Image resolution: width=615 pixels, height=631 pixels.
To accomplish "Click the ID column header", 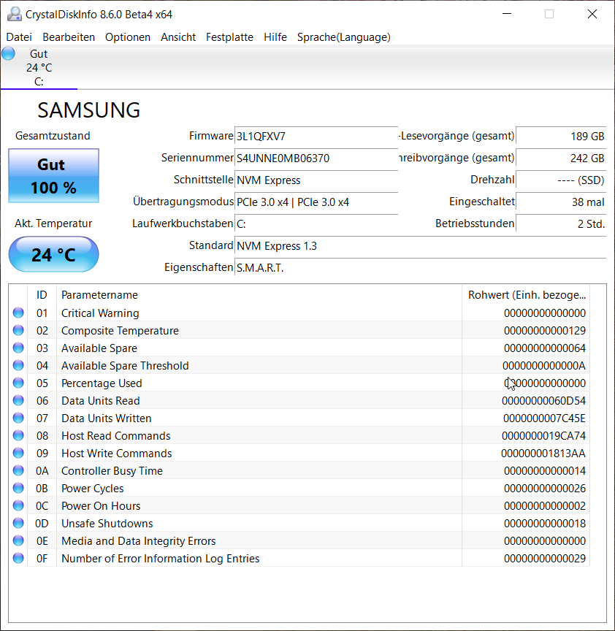I will click(42, 294).
